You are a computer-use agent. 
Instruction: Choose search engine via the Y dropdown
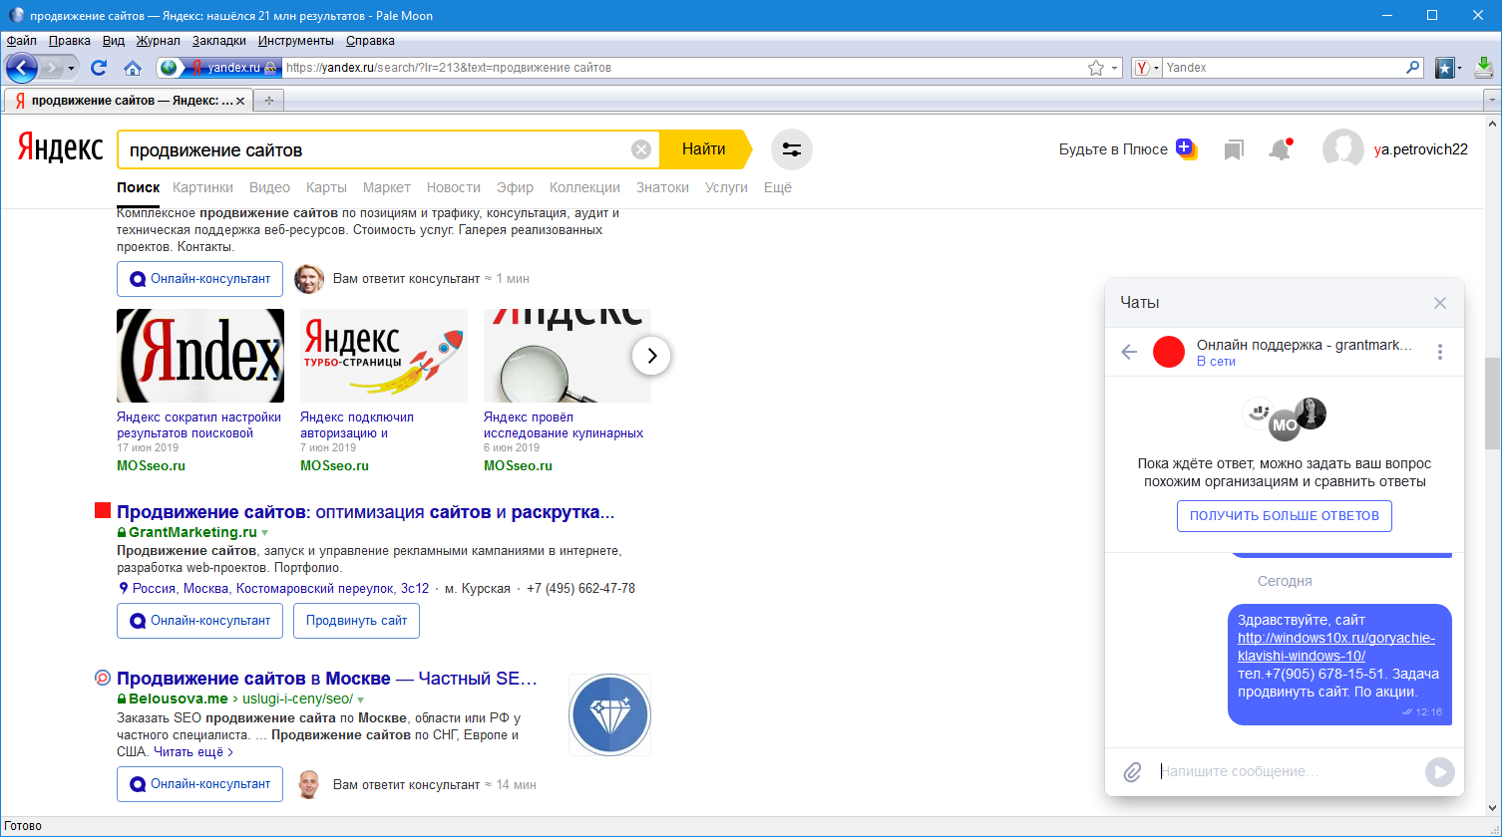point(1147,68)
